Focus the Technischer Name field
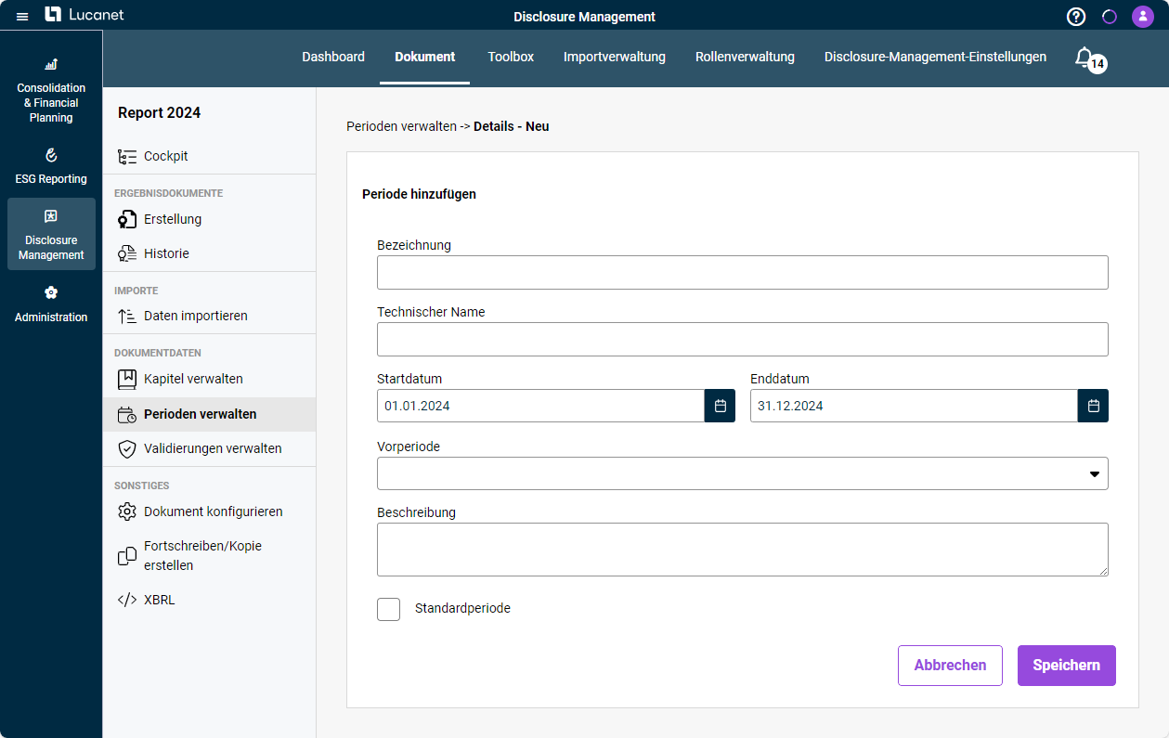The height and width of the screenshot is (738, 1169). pos(743,340)
